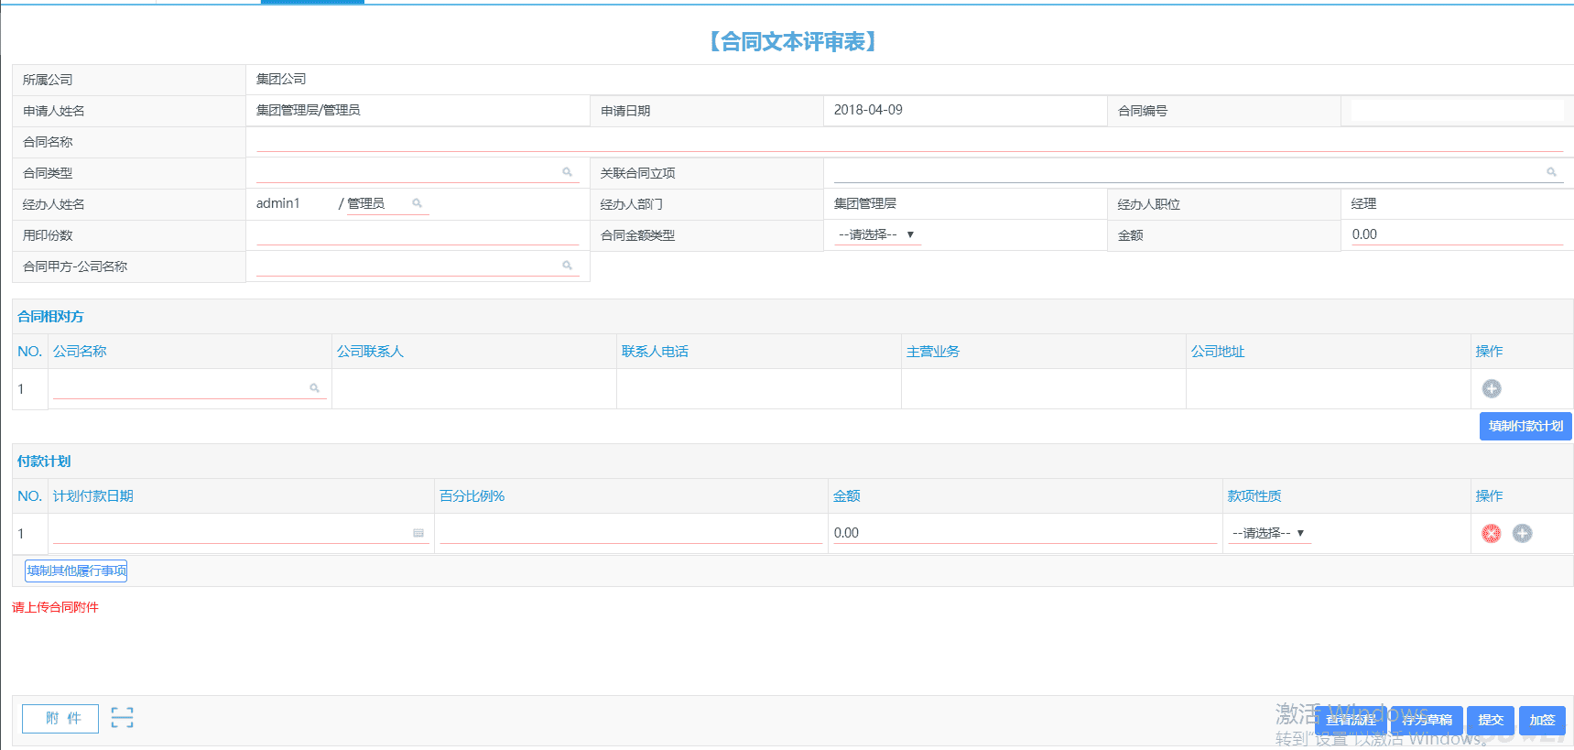Click the 填制其他履行事项 button

pyautogui.click(x=76, y=571)
